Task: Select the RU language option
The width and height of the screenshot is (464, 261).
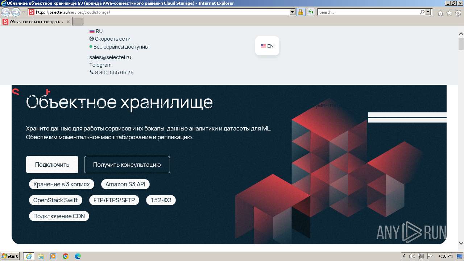Action: pyautogui.click(x=96, y=31)
